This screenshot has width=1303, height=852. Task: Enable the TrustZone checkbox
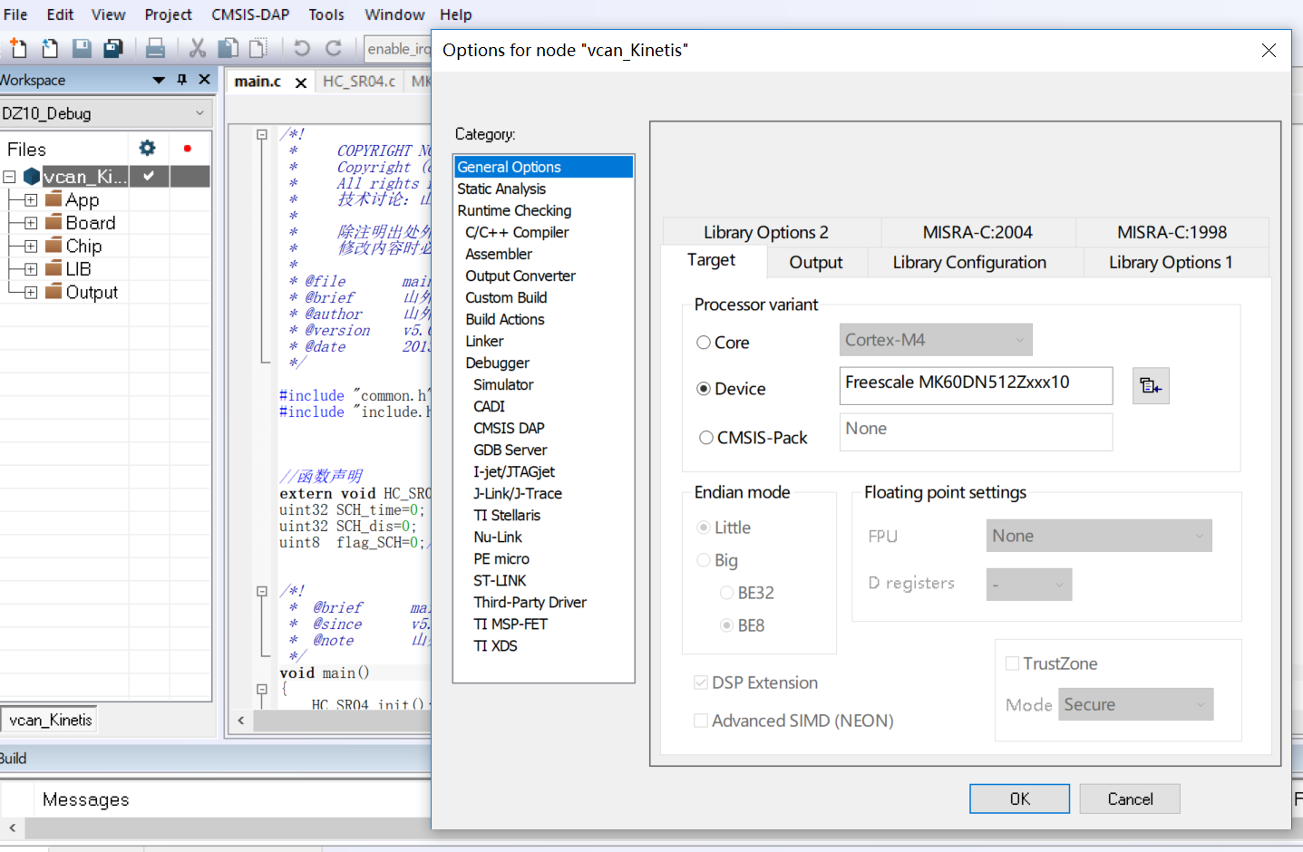coord(1012,663)
